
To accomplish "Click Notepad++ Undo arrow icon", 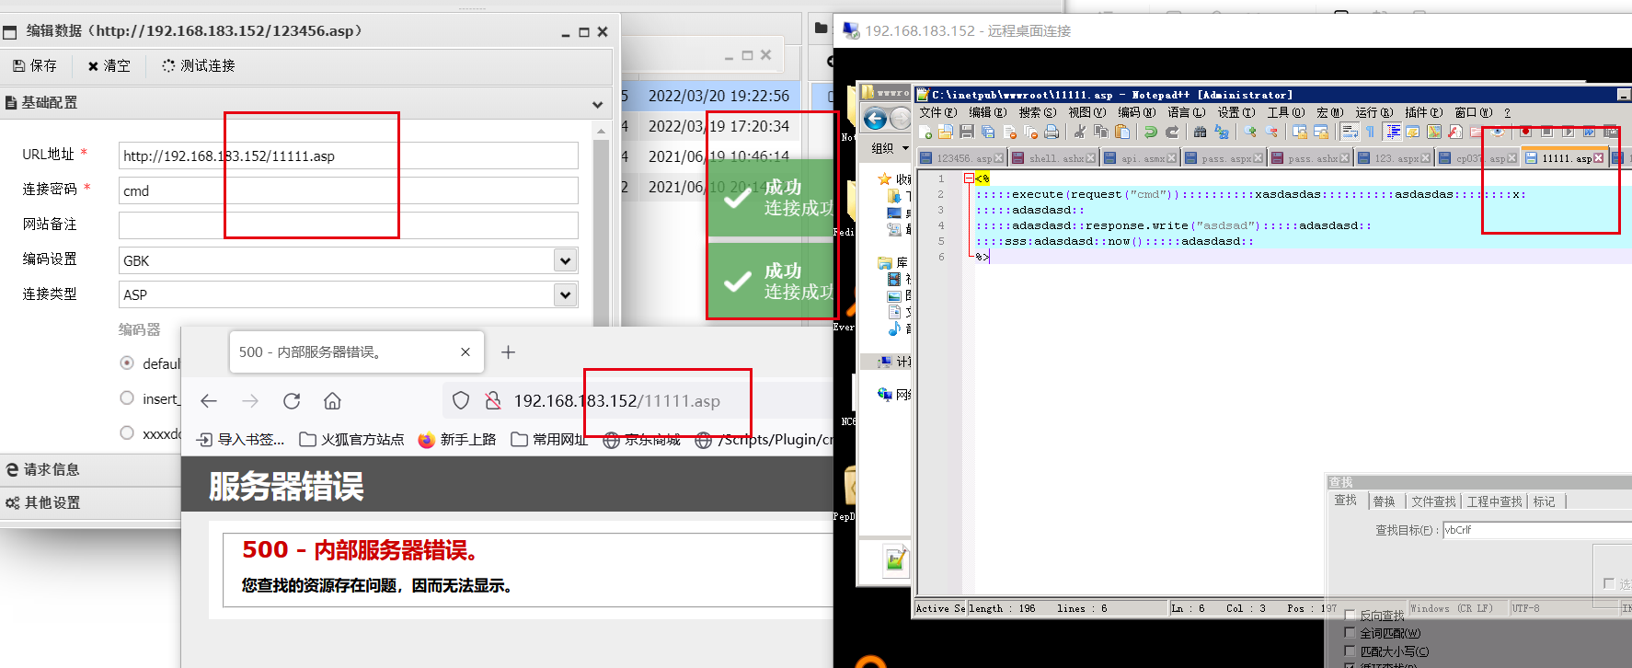I will [1150, 132].
